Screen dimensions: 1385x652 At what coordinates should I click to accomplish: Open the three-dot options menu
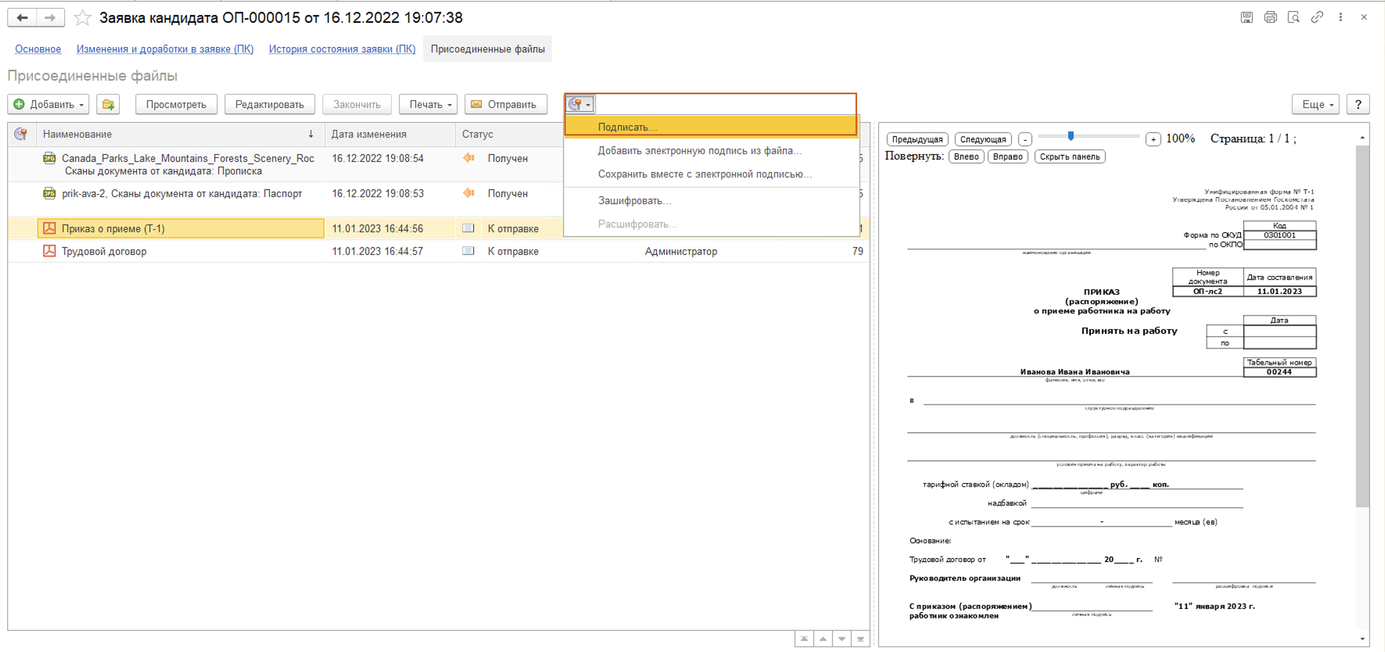[x=1340, y=17]
